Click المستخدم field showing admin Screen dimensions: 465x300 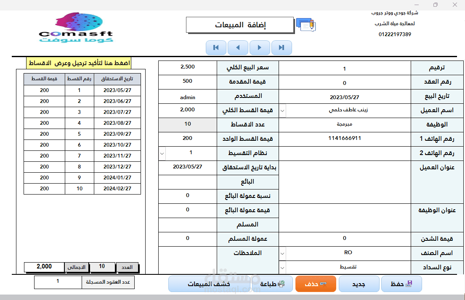click(188, 96)
